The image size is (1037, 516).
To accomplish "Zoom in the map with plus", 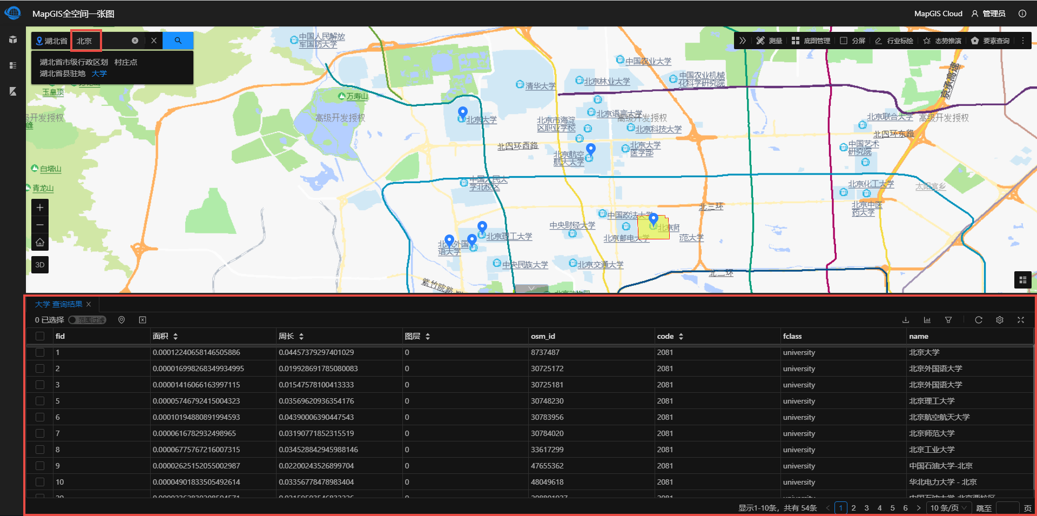I will [40, 207].
